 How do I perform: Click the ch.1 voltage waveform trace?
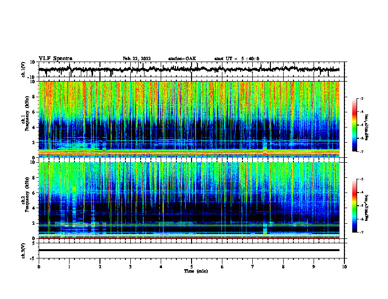coord(189,69)
